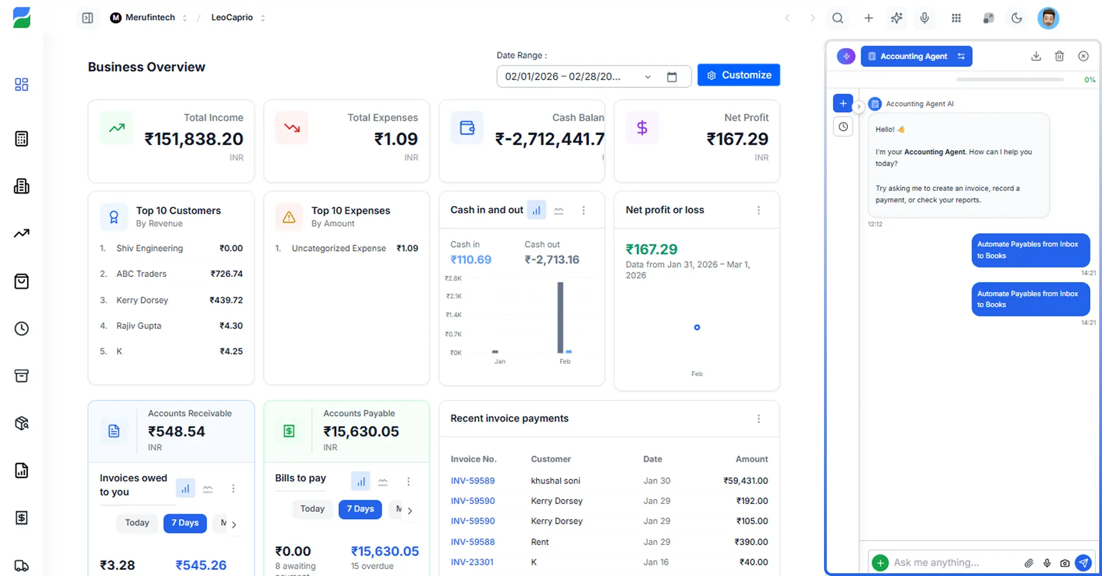
Task: Click the delivery truck icon at sidebar bottom
Action: point(21,565)
